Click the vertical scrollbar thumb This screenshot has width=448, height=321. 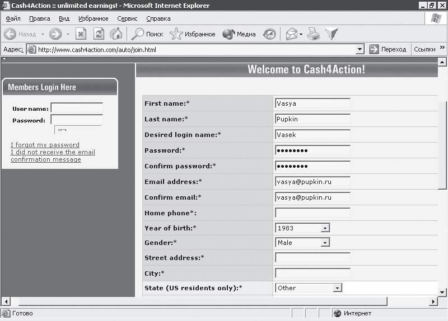[442, 144]
